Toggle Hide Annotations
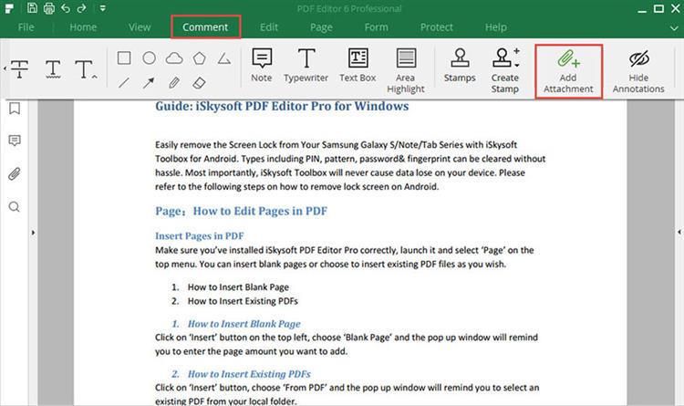Screen dimensions: 684x406 (x=638, y=71)
